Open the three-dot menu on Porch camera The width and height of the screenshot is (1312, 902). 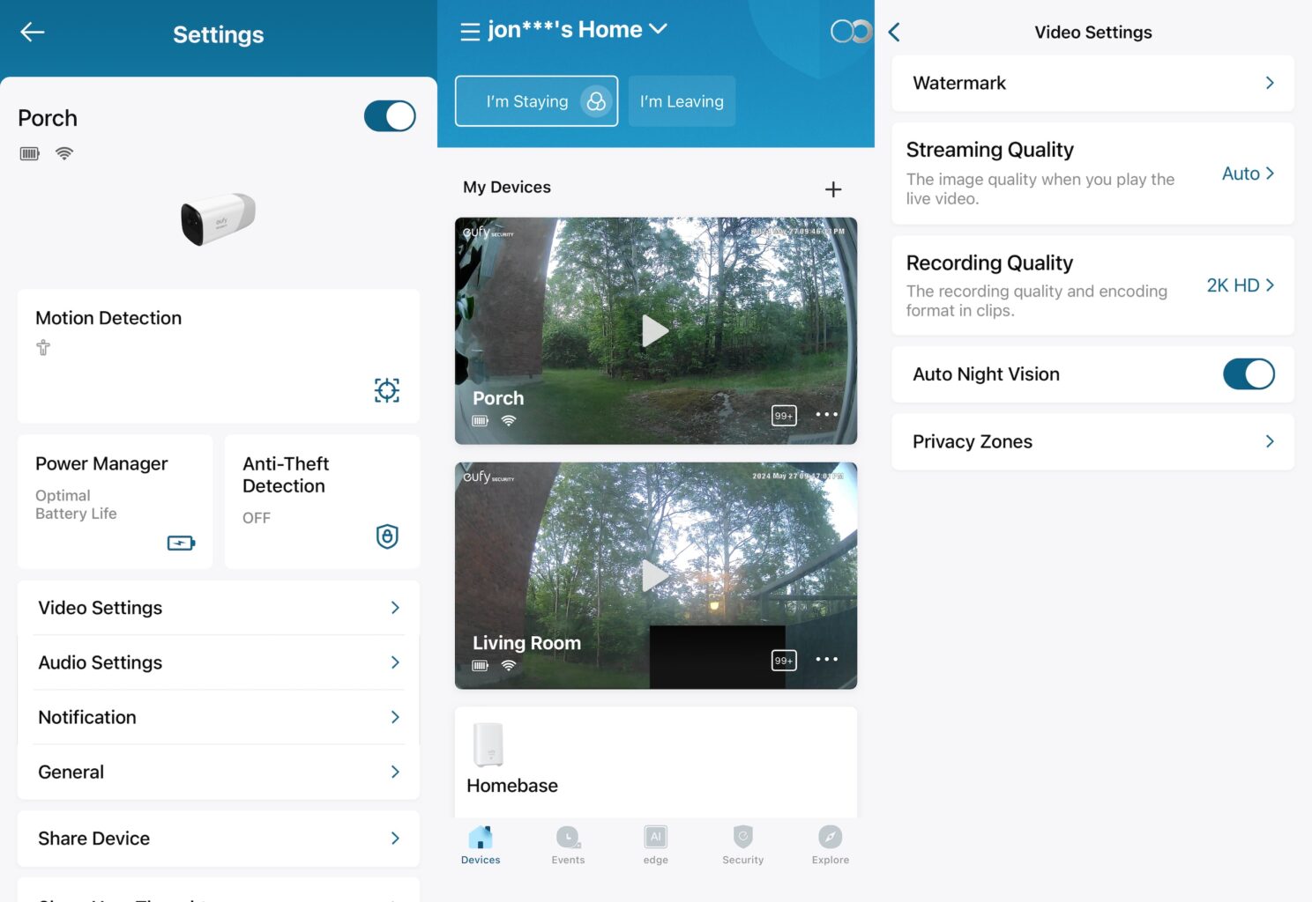[x=826, y=415]
